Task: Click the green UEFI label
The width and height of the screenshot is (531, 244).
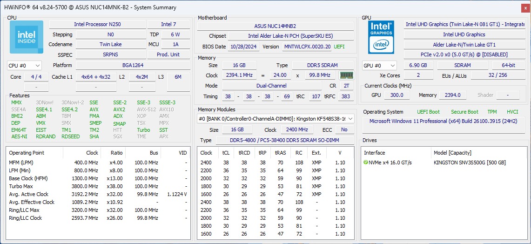Action: pos(340,47)
